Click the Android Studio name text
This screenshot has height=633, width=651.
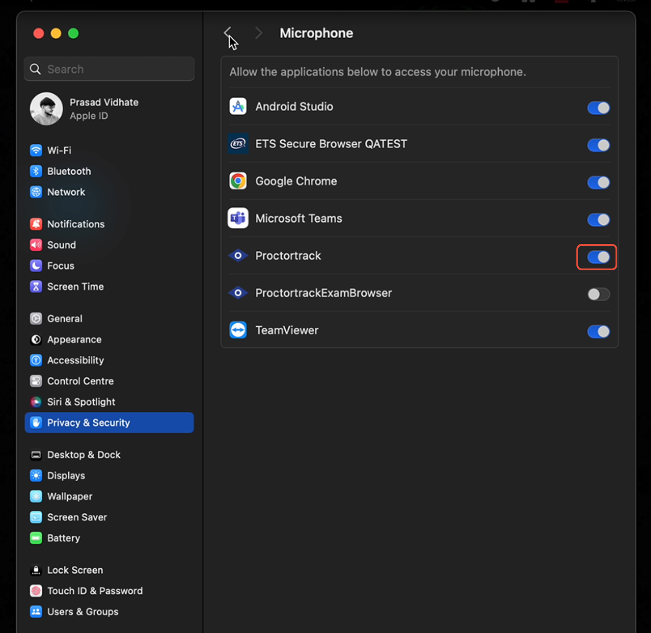point(294,106)
